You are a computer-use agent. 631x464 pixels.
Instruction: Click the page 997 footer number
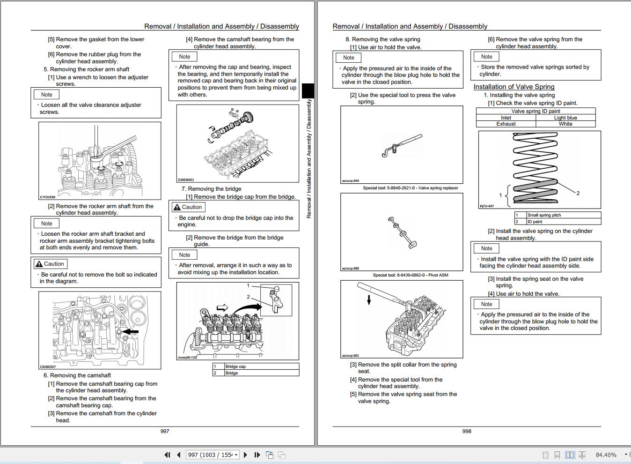[165, 431]
